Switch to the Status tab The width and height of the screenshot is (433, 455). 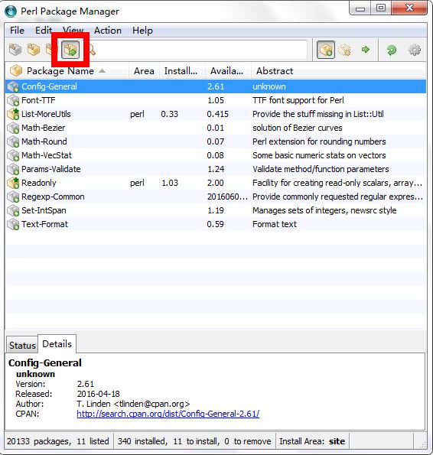point(22,346)
